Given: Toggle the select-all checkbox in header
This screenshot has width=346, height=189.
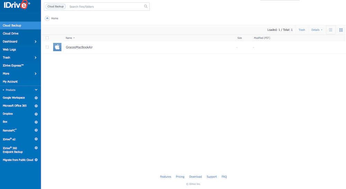Looking at the screenshot, I should (47, 38).
